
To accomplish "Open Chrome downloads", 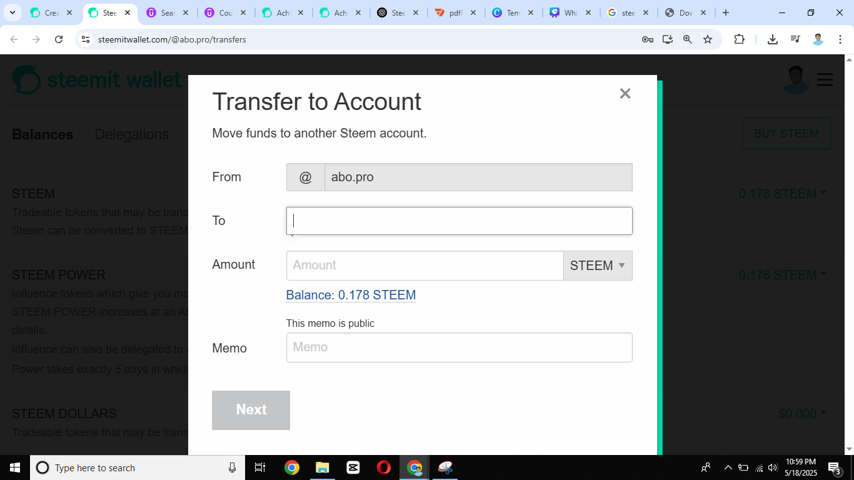I will [773, 39].
